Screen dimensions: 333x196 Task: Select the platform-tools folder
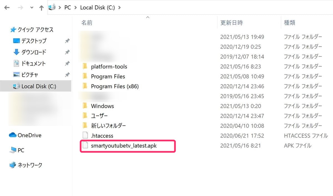click(109, 66)
